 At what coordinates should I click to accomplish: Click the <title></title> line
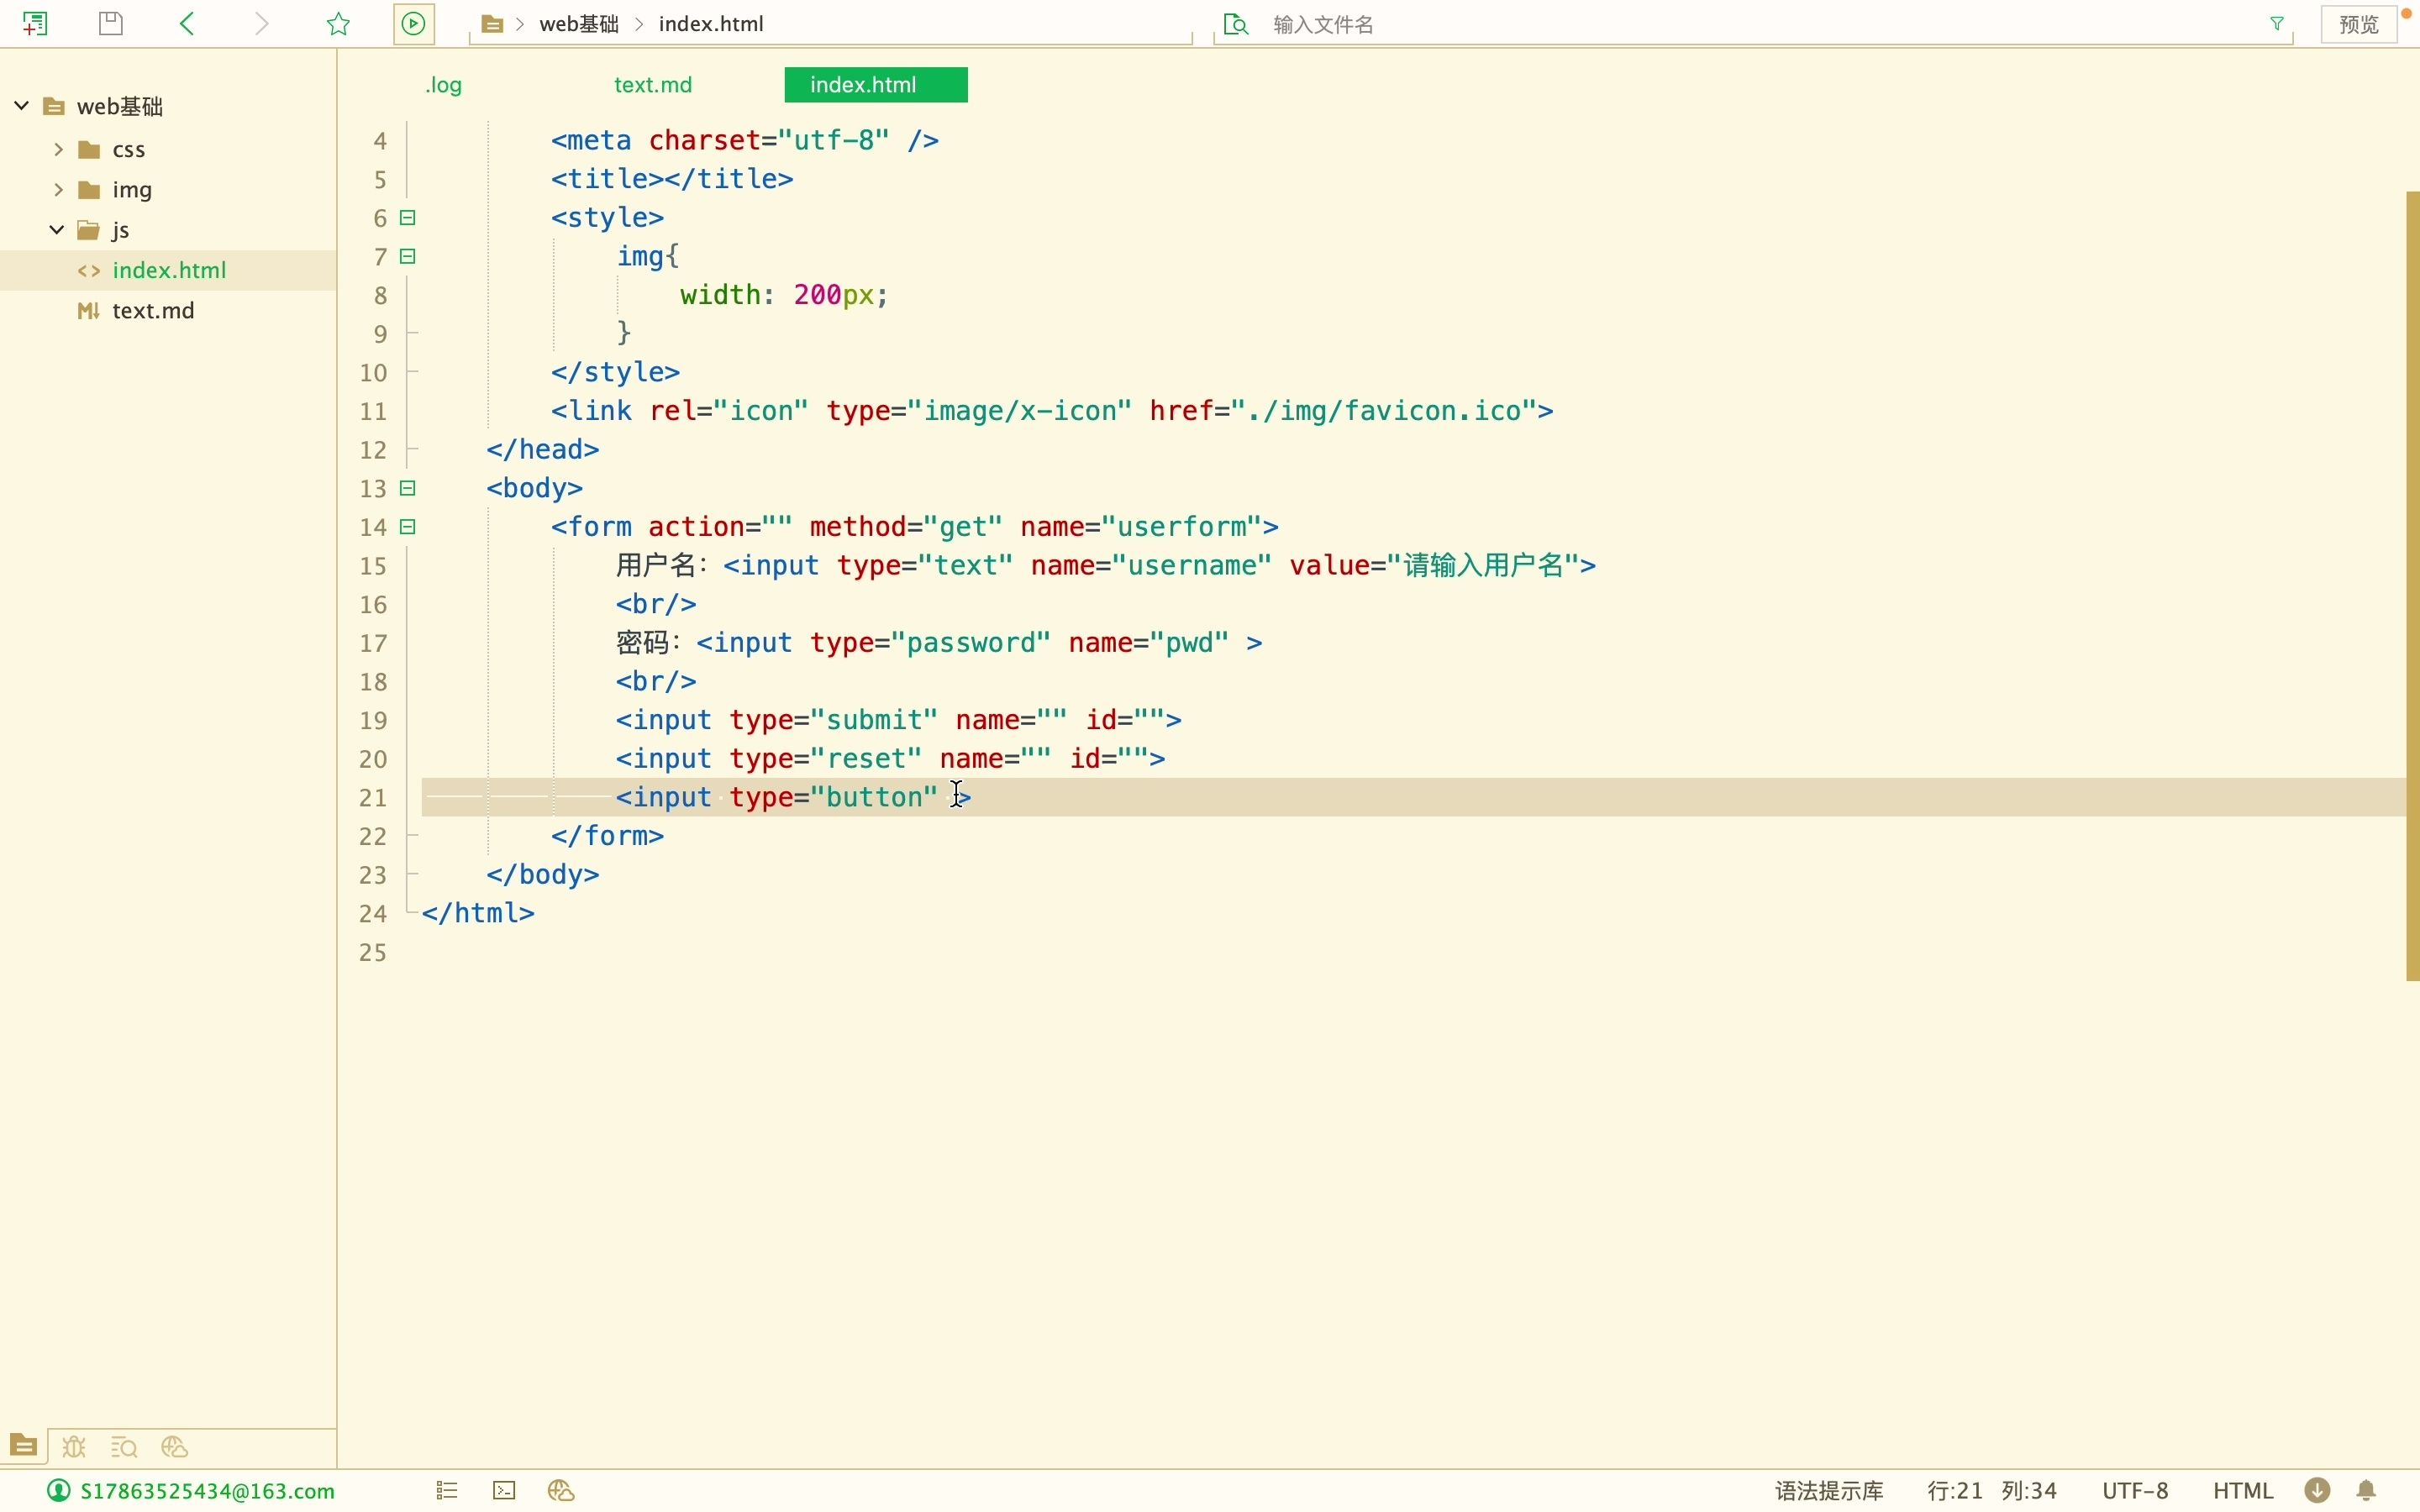click(x=672, y=179)
